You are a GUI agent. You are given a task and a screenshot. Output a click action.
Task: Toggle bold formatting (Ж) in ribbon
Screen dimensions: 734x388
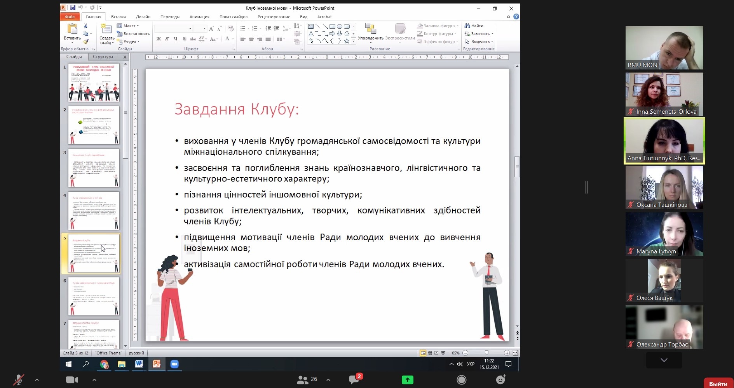tap(159, 39)
